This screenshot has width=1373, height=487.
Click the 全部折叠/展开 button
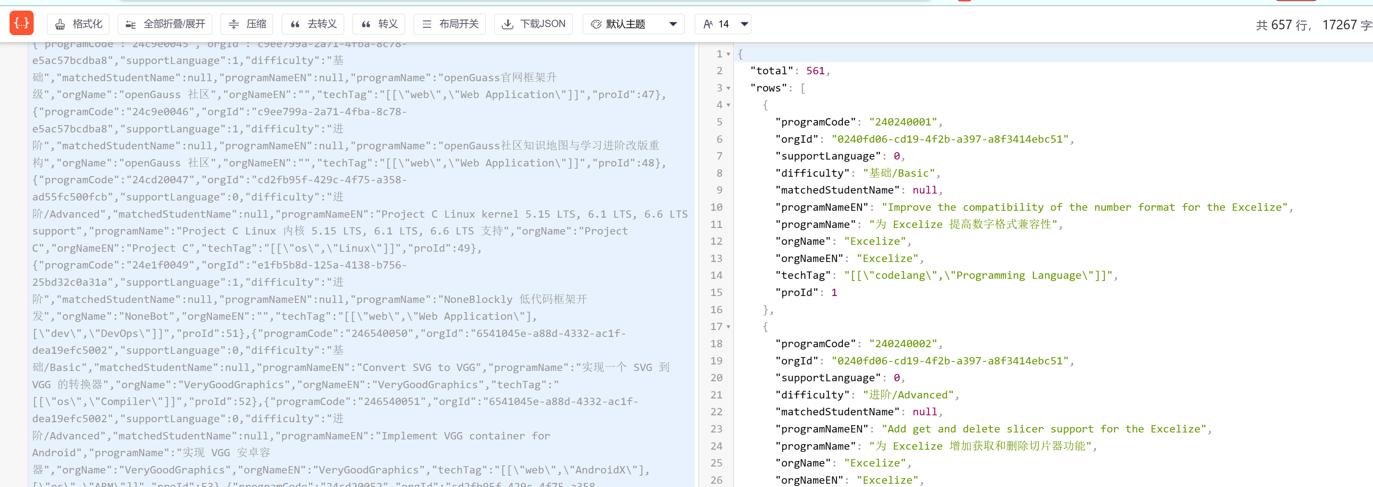click(165, 24)
